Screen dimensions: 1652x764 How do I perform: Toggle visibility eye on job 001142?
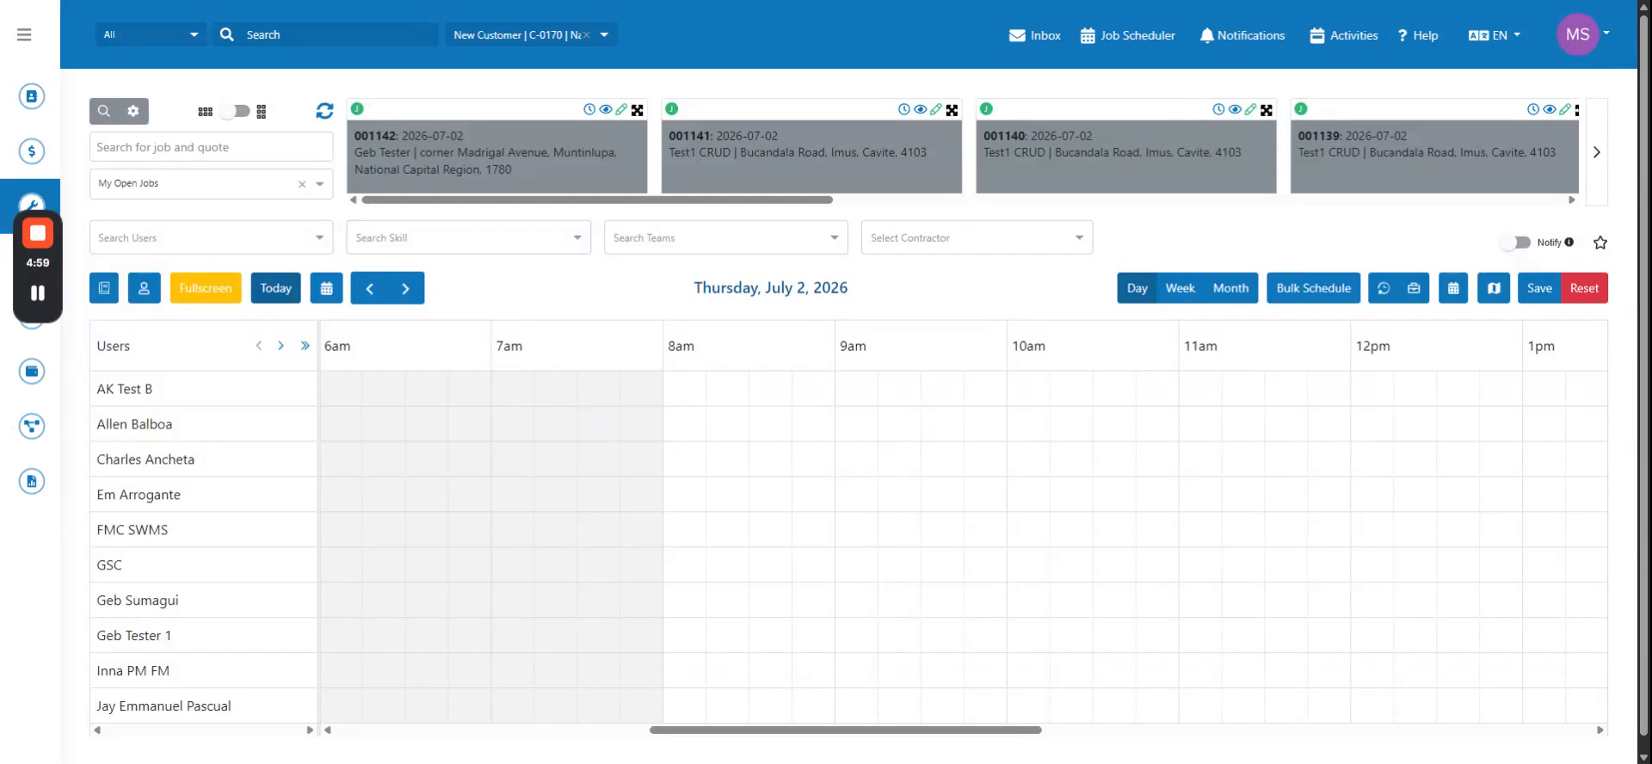(606, 109)
